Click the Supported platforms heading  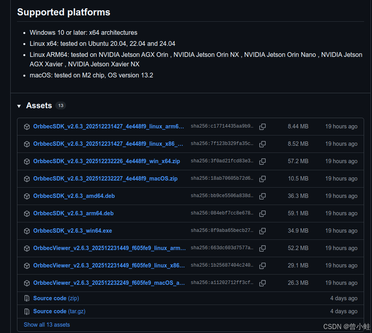(64, 12)
